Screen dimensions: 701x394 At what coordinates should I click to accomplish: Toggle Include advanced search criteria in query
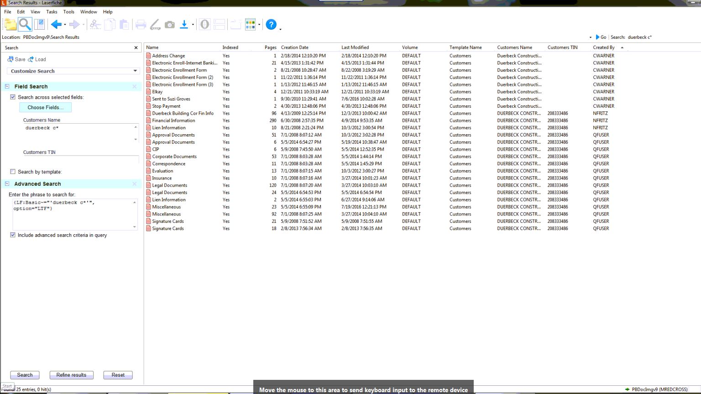tap(13, 235)
